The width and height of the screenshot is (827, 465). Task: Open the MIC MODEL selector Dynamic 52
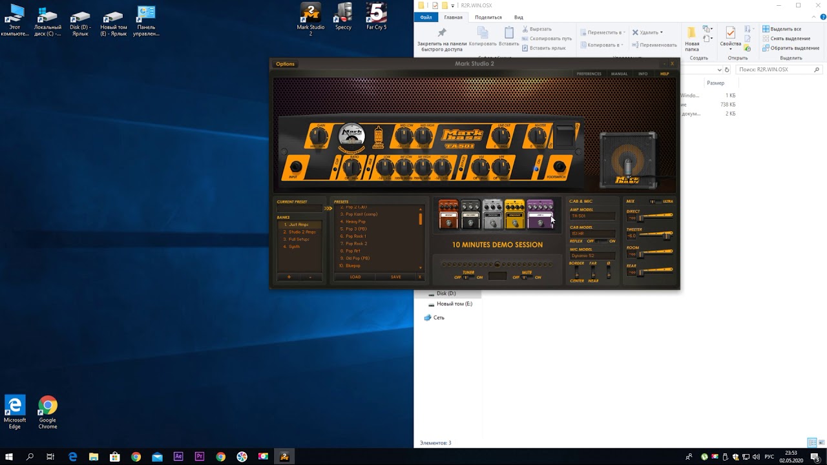pos(592,256)
